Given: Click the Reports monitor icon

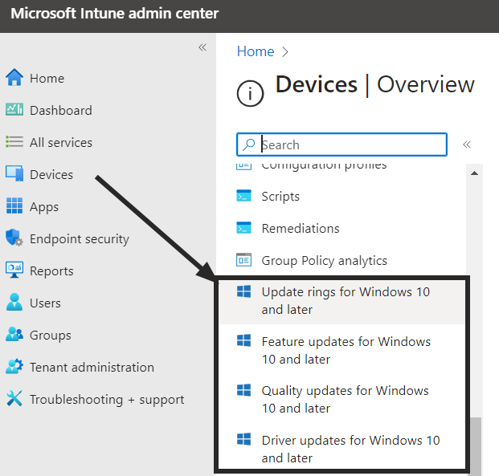Looking at the screenshot, I should click(x=14, y=270).
